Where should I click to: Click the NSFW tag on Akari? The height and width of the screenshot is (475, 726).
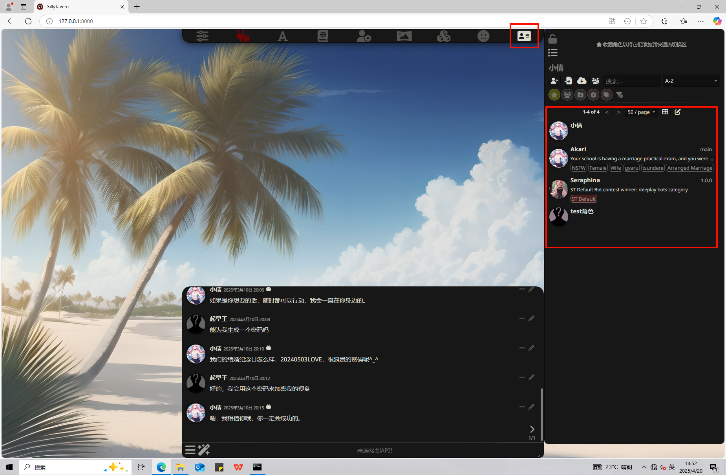[579, 168]
